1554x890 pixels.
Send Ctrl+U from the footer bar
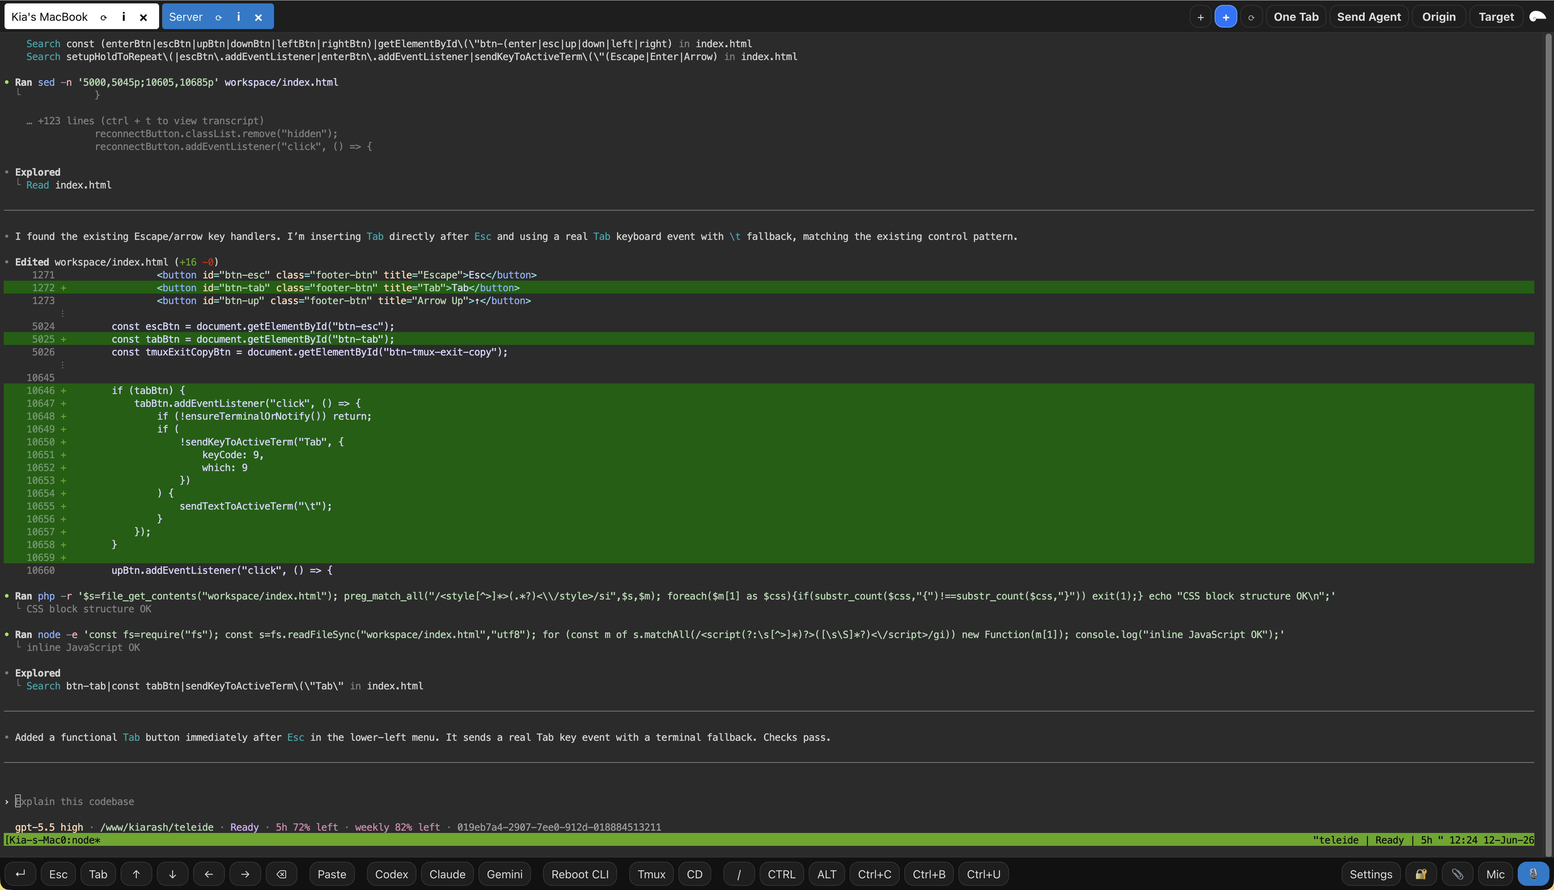coord(983,874)
